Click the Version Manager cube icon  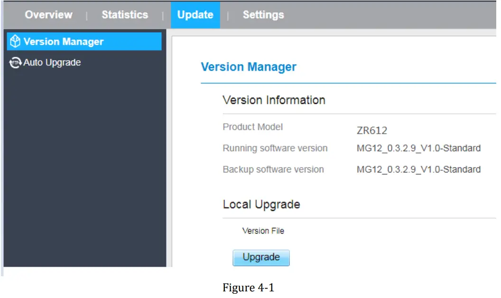[16, 42]
